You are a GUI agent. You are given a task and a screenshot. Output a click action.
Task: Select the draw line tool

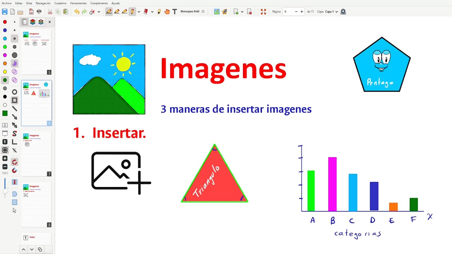click(x=14, y=109)
